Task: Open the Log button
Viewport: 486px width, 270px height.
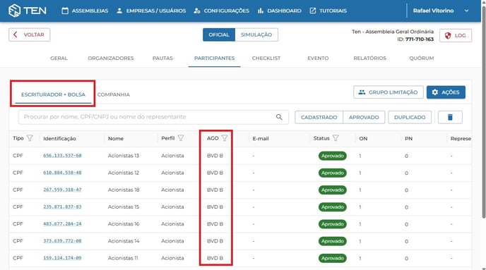Action: pyautogui.click(x=456, y=35)
